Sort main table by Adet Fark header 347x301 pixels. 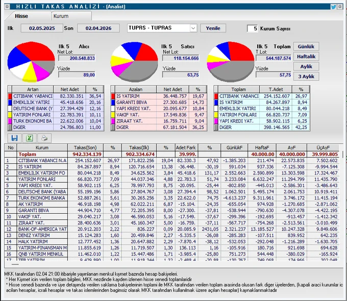click(186, 147)
